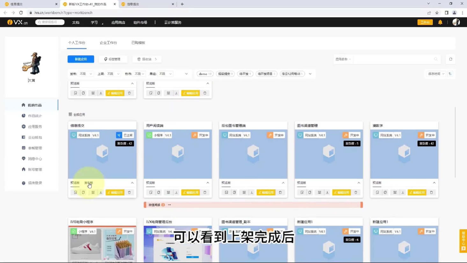Screen dimensions: 467x263
Task: Expand more tags chevron after 活云12月培训
Action: 310,74
